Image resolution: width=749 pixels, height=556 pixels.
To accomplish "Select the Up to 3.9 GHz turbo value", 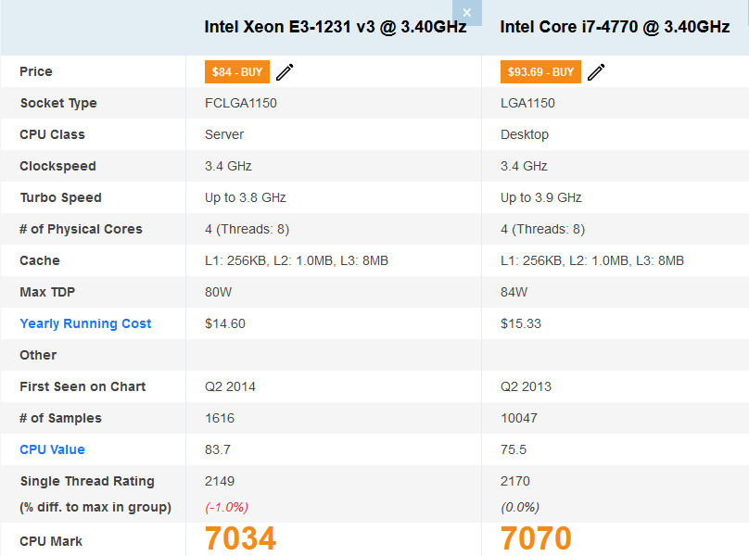I will pyautogui.click(x=541, y=197).
